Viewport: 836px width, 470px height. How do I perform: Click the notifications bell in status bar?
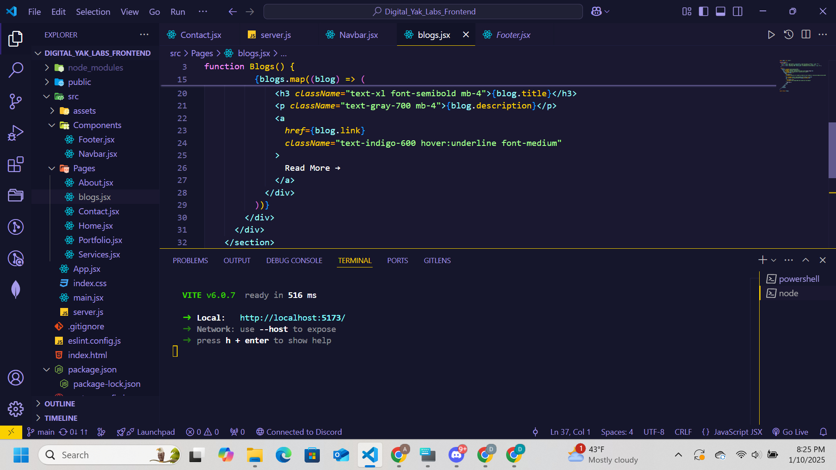tap(823, 432)
